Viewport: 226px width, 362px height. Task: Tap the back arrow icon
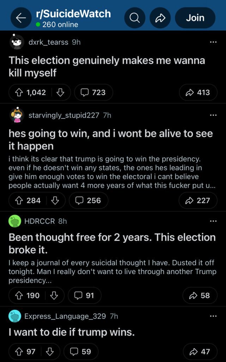point(21,18)
